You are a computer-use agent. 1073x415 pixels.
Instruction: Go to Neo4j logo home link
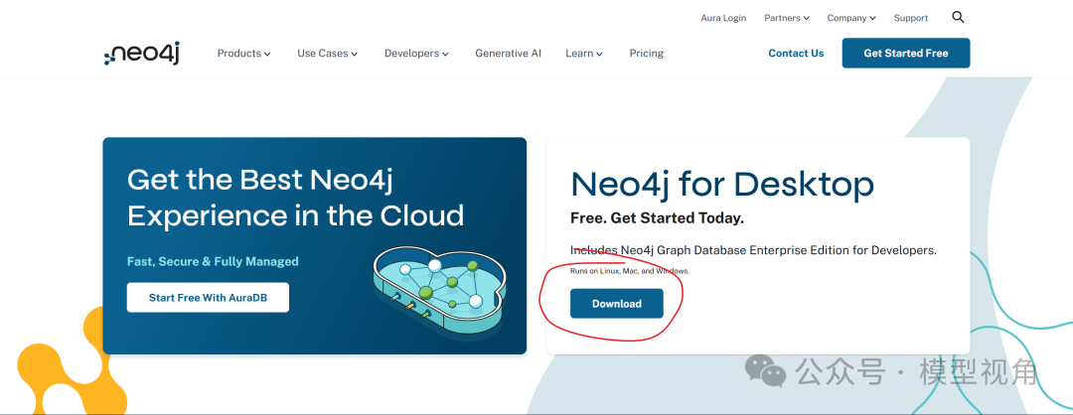(142, 54)
